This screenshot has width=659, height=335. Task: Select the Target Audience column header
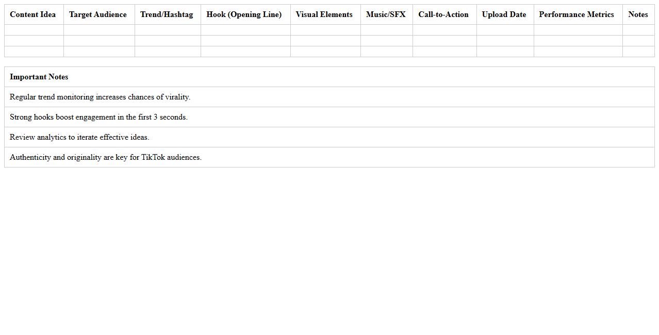tap(98, 14)
